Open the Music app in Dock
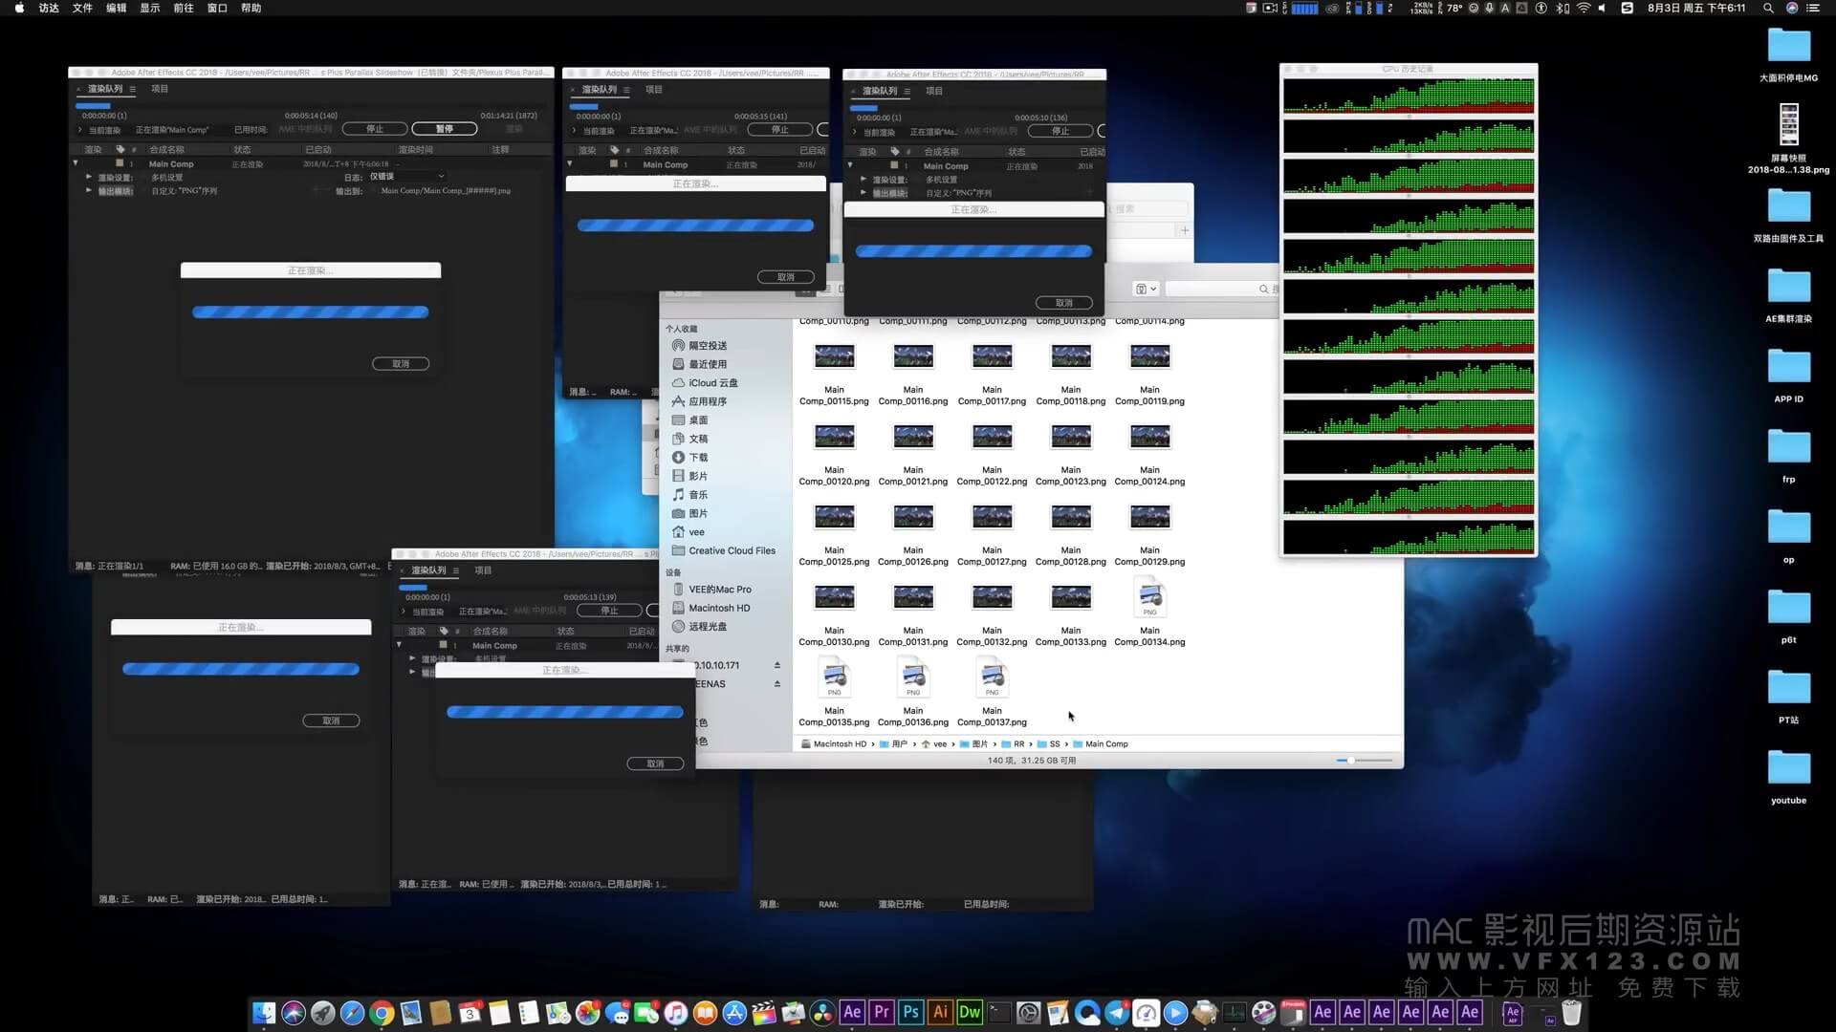 676,1013
